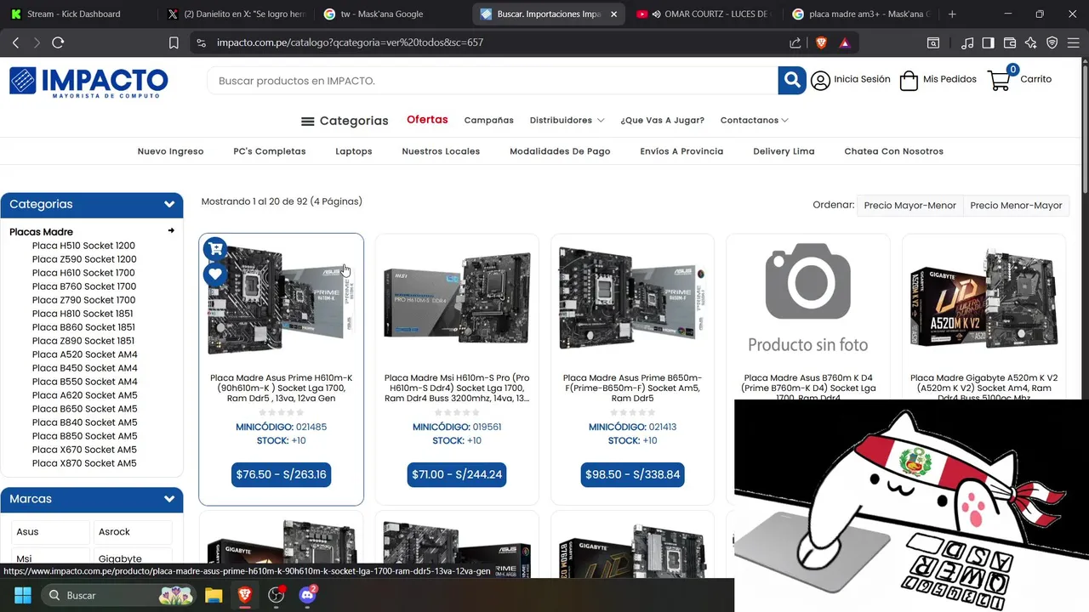Open the Mis Pedidos bag icon
This screenshot has height=612, width=1089.
coord(909,80)
